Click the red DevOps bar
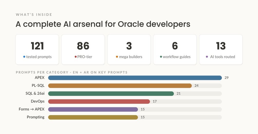This screenshot has height=134, width=258. (x=99, y=101)
